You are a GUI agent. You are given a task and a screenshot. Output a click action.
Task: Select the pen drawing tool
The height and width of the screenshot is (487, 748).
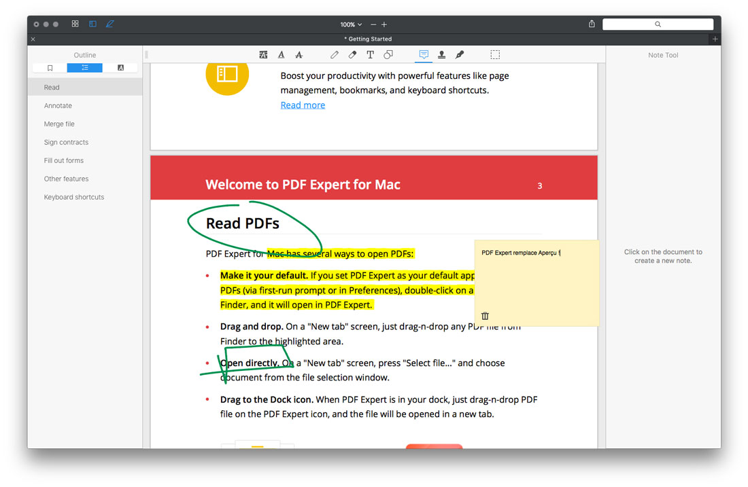tap(335, 54)
